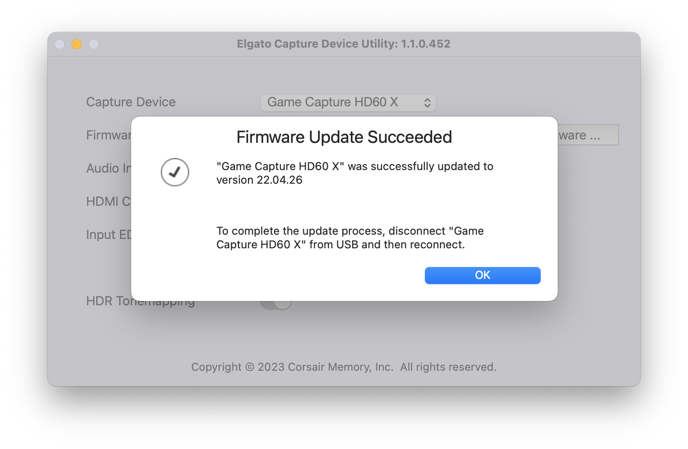Click the partially covered Input label

(109, 235)
